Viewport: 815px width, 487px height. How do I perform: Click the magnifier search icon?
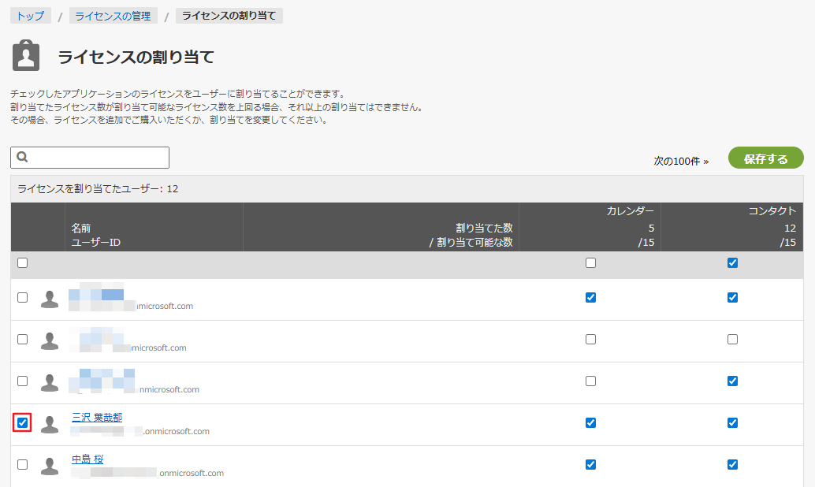click(x=22, y=157)
